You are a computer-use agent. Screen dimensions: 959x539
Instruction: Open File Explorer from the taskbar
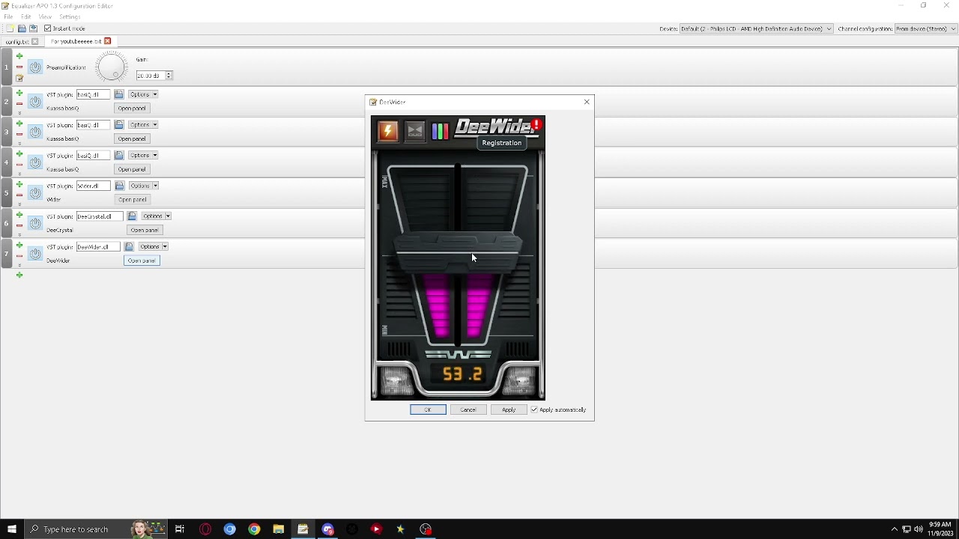pos(278,529)
